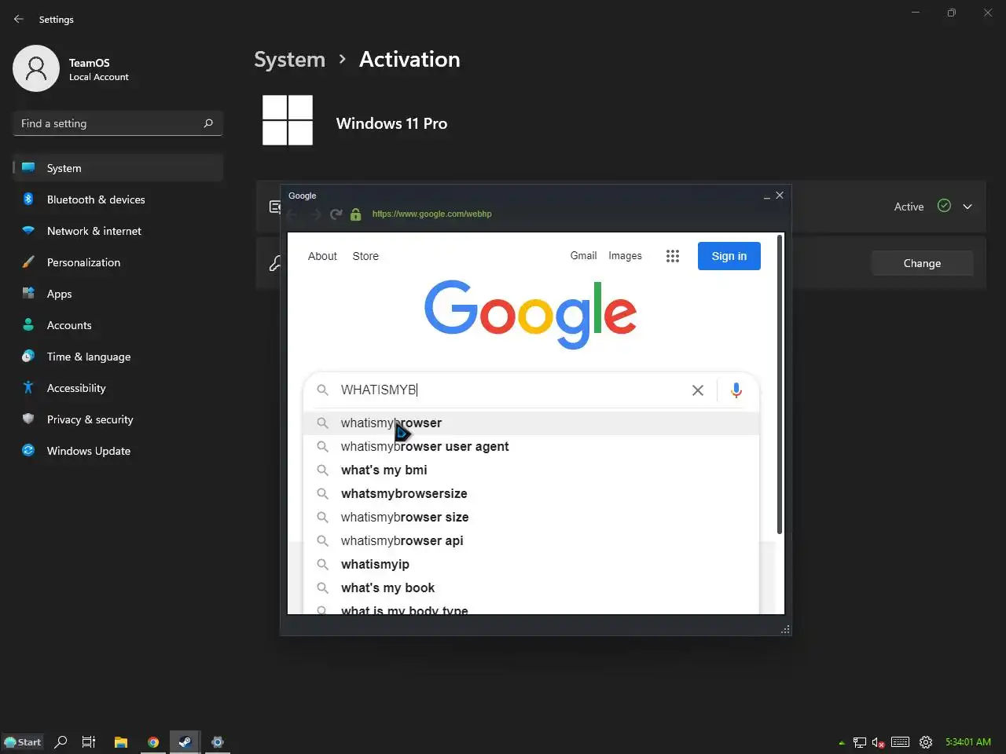Go to Personalization settings

(118, 262)
